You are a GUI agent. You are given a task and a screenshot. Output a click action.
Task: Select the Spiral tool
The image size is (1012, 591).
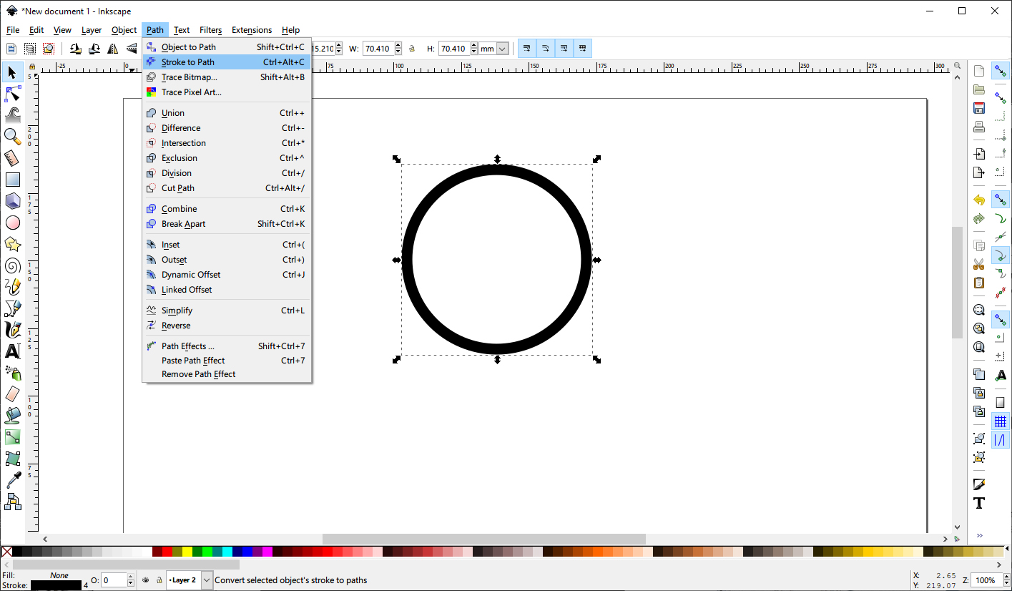(x=12, y=265)
